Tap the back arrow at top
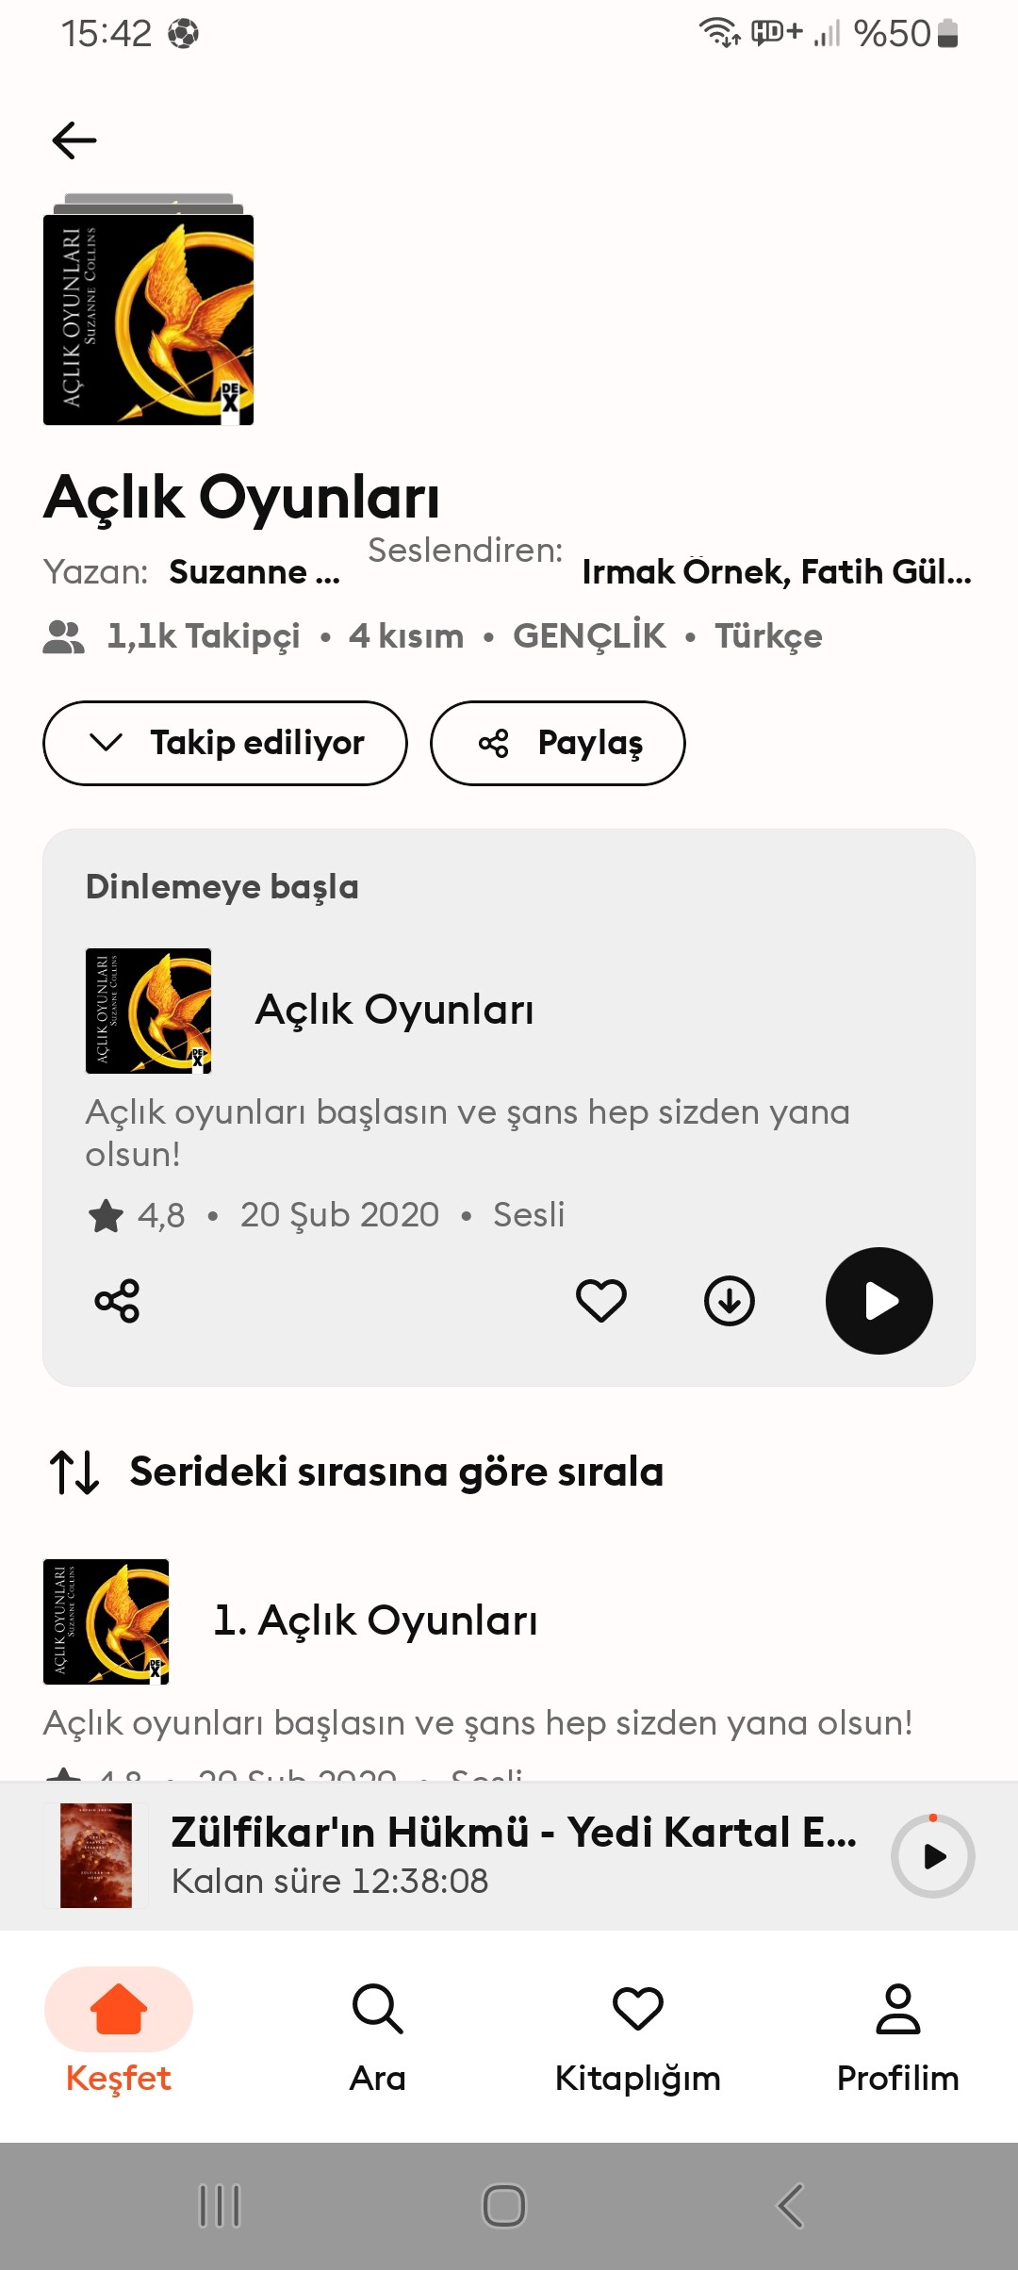Image resolution: width=1018 pixels, height=2270 pixels. [x=74, y=140]
